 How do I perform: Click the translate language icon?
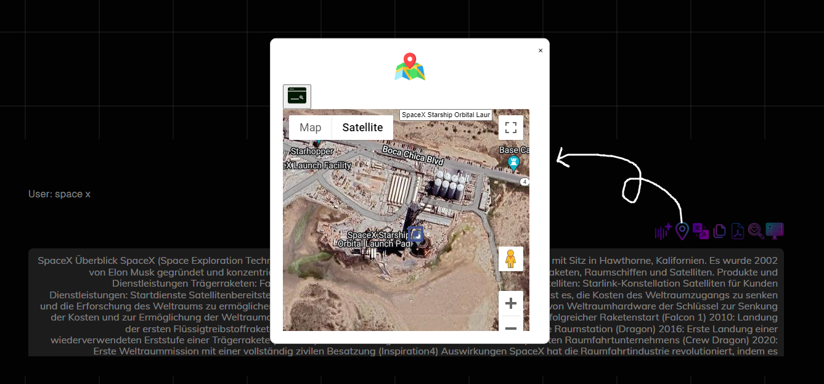(x=701, y=231)
